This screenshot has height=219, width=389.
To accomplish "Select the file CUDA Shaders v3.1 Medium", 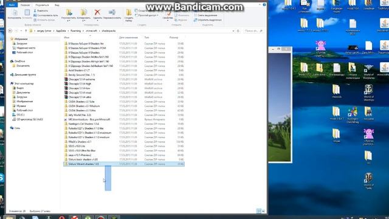I will (x=124, y=106).
